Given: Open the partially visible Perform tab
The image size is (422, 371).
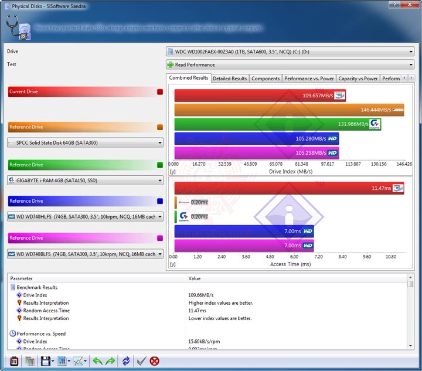Looking at the screenshot, I should click(391, 79).
